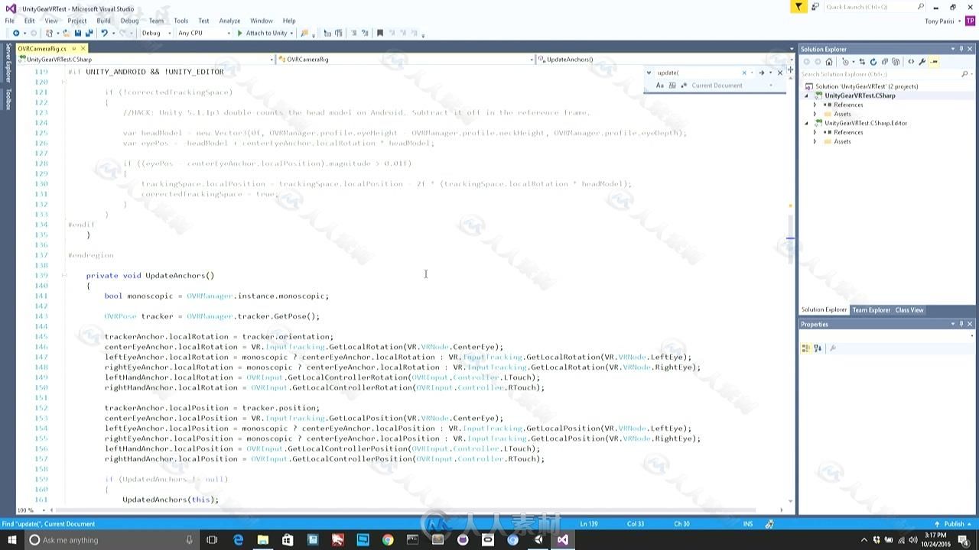Open the Analyze menu
Image resolution: width=979 pixels, height=550 pixels.
click(x=229, y=21)
